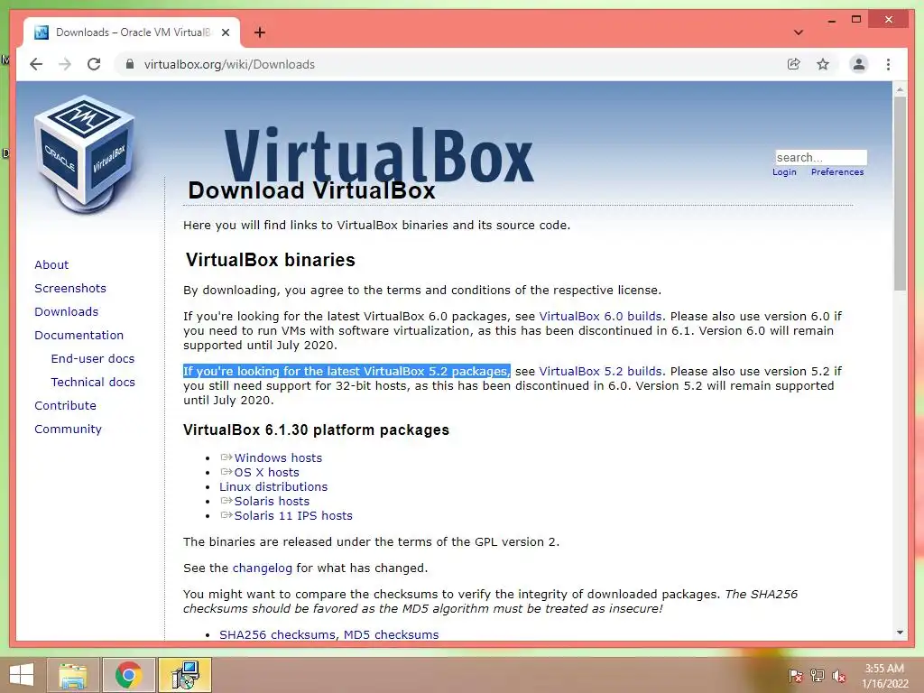Go back to the previous page
Screen dimensions: 924x693
(x=36, y=64)
